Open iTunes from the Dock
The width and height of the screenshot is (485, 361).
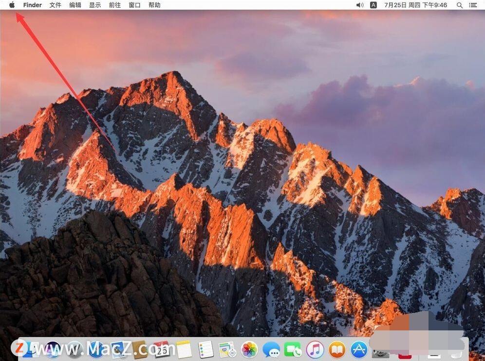(x=315, y=349)
